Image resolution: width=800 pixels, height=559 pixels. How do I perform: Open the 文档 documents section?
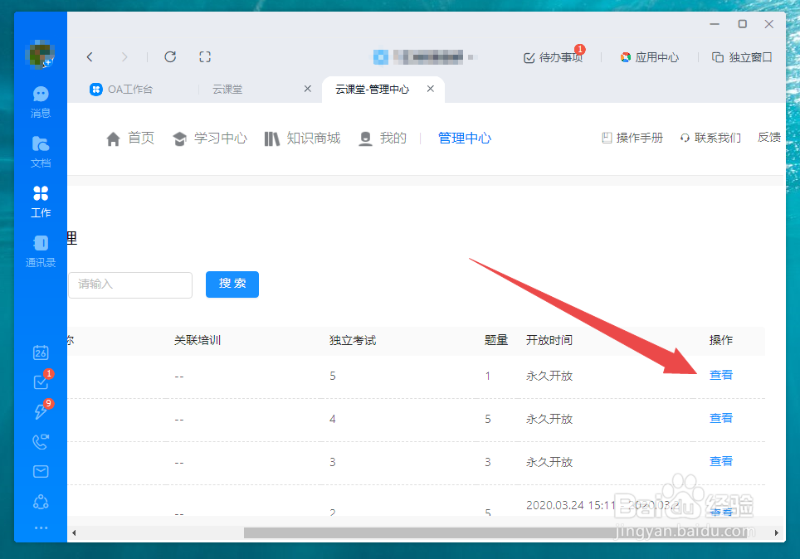[x=40, y=149]
